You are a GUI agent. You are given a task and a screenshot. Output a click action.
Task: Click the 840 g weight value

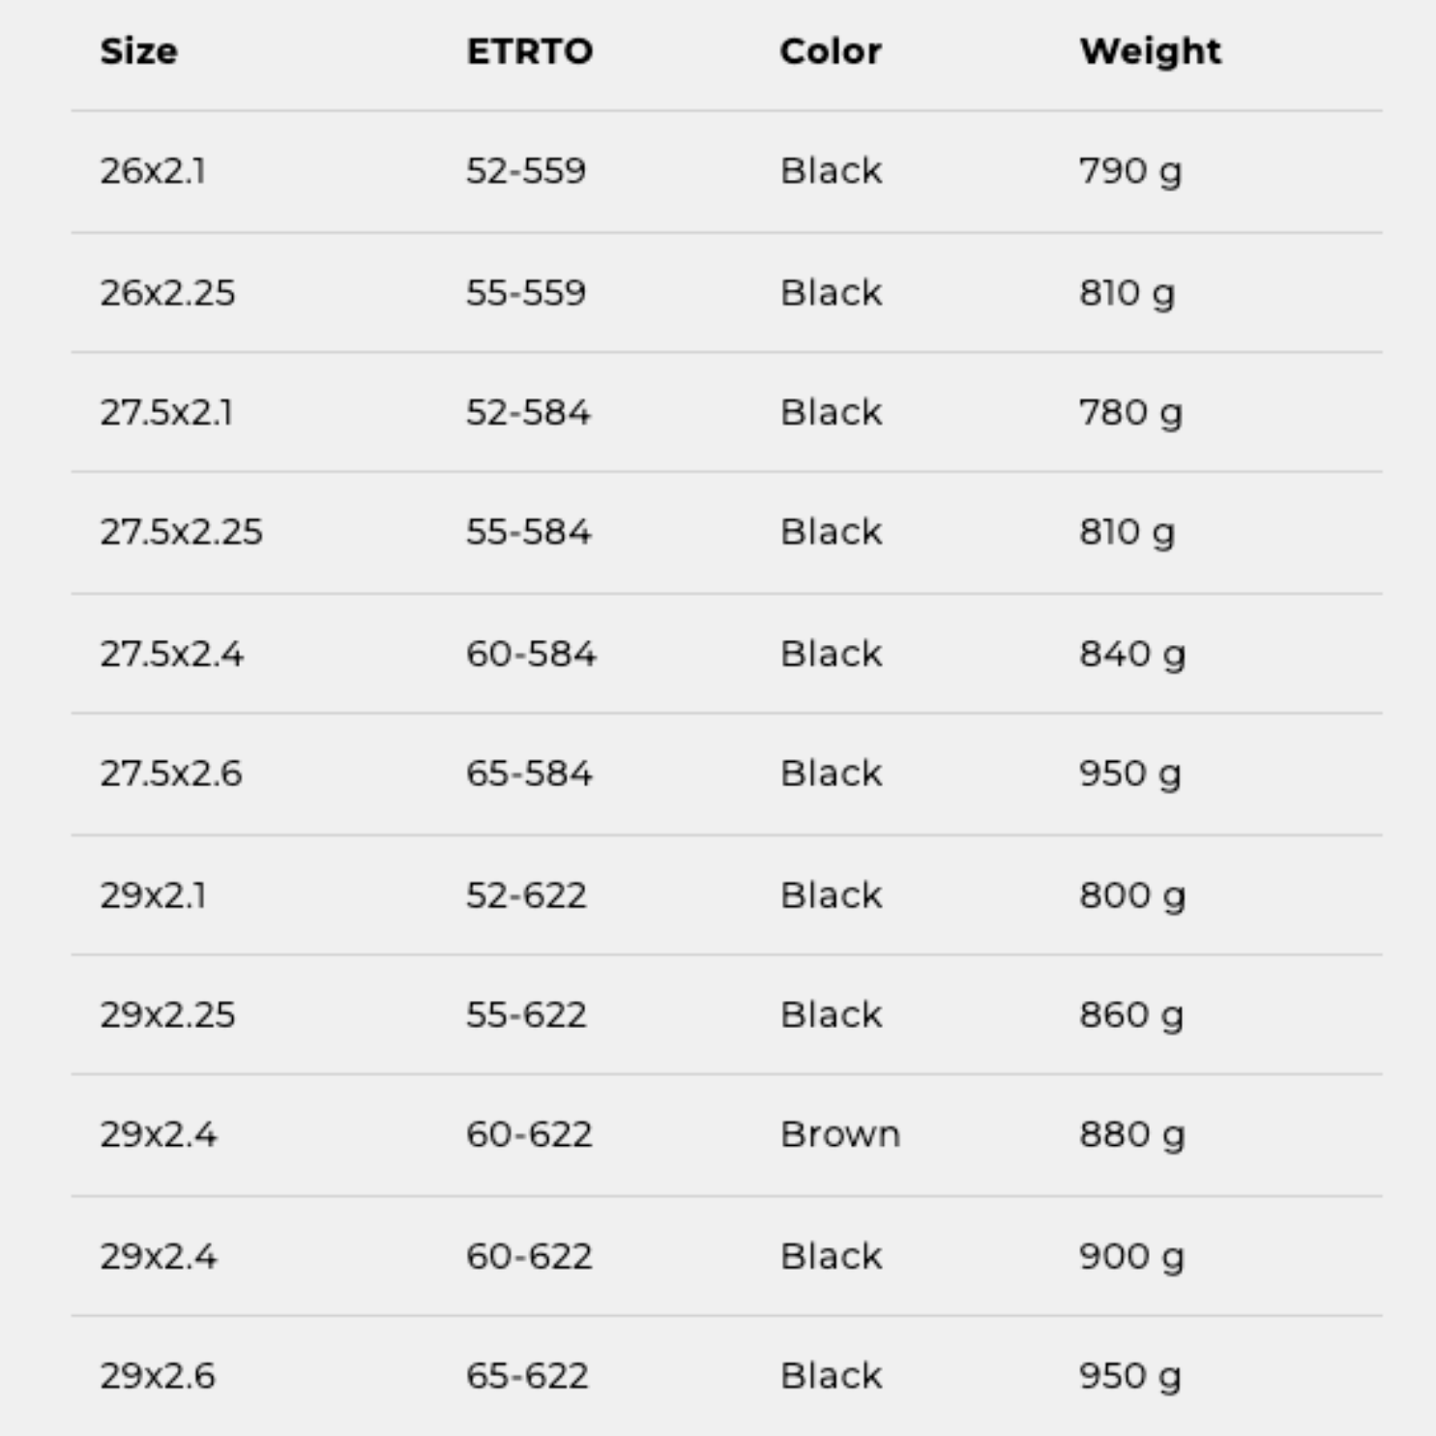[1131, 655]
